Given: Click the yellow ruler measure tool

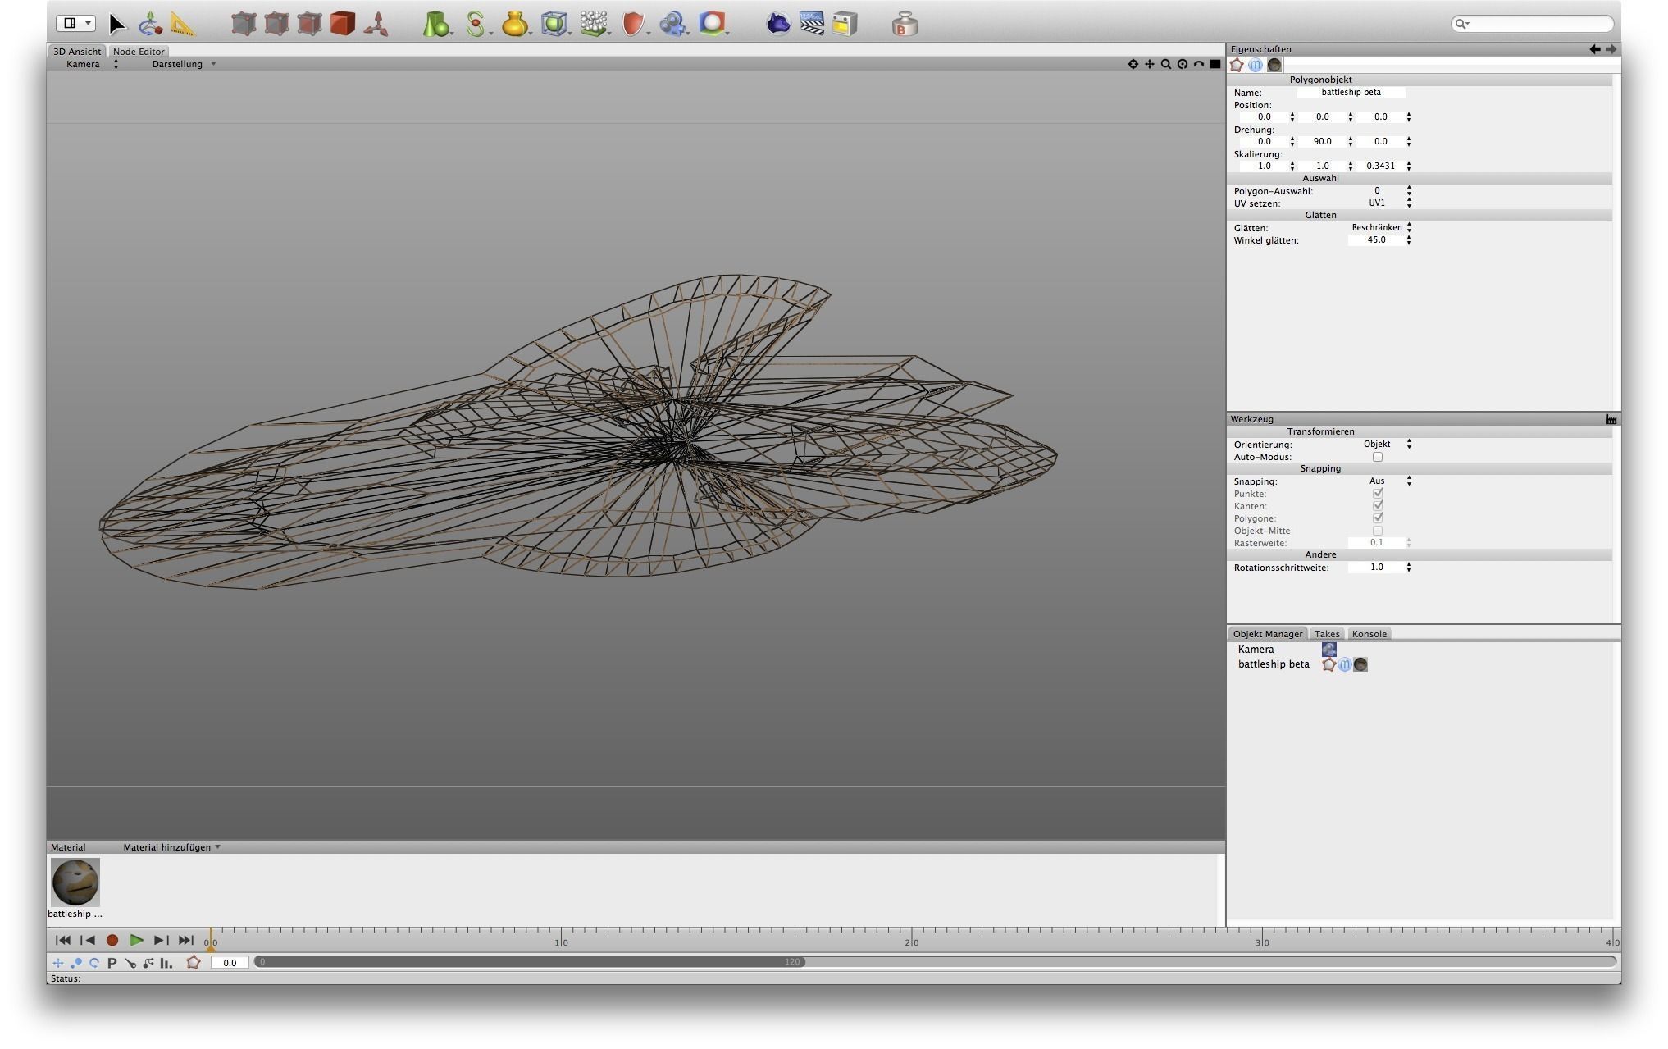Looking at the screenshot, I should (182, 24).
